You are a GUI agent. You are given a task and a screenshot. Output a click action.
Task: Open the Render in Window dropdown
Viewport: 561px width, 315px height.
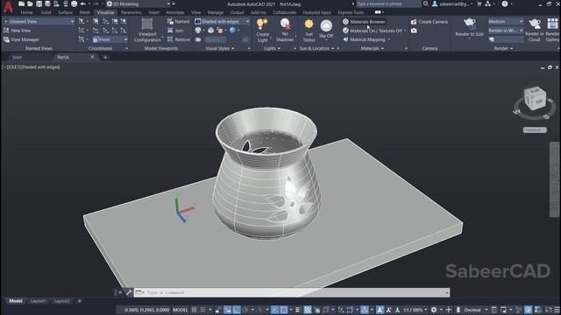click(506, 31)
